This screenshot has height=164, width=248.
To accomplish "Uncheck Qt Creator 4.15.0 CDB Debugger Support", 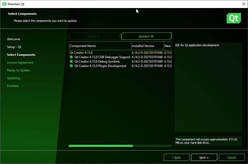I will (x=71, y=57).
